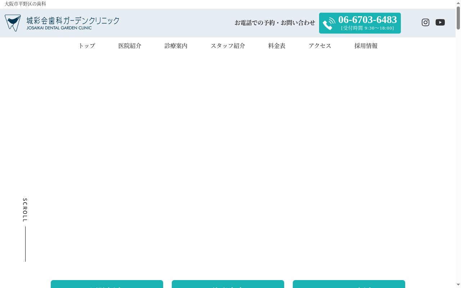461x288 pixels.
Task: Click the 受付時間 9:30〜18:00 text
Action: click(x=367, y=28)
